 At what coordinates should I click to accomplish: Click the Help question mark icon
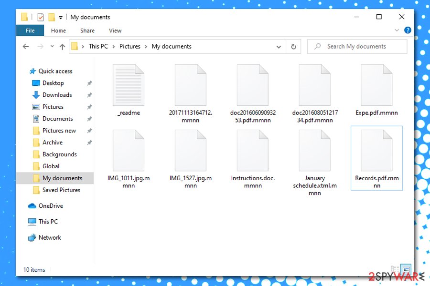coord(408,30)
